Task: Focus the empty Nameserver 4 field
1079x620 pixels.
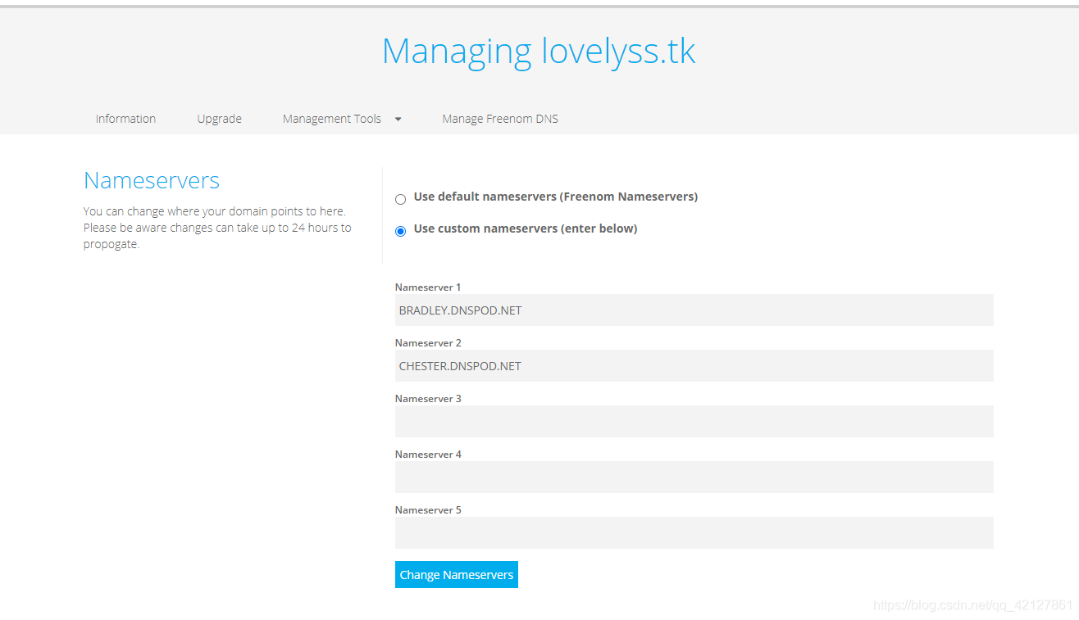Action: click(x=694, y=477)
